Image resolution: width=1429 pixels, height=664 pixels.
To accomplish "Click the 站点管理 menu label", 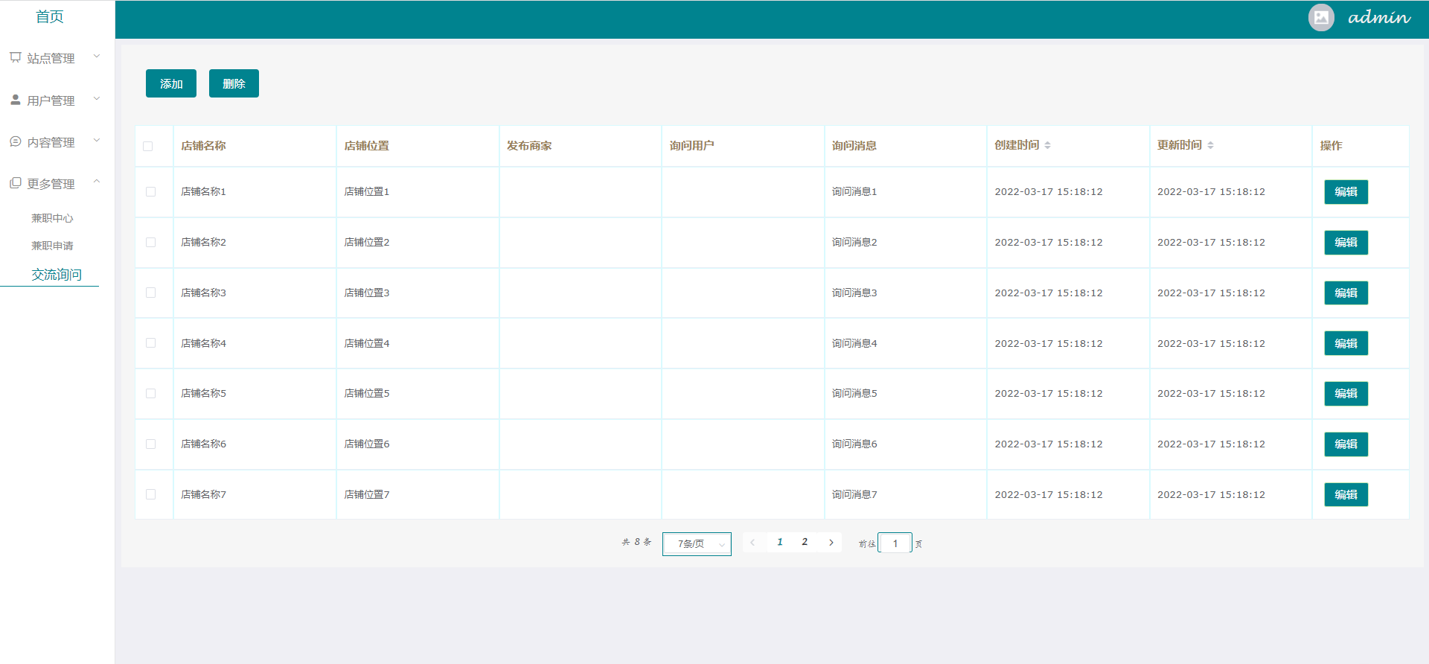I will click(x=51, y=58).
